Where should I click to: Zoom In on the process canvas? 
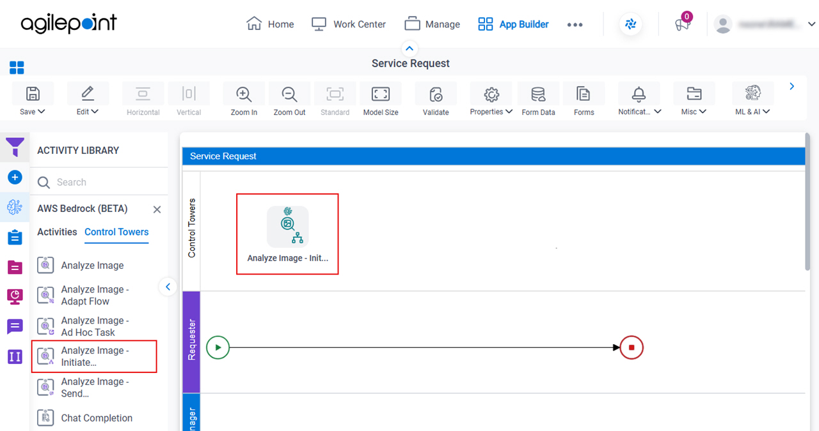[x=244, y=94]
